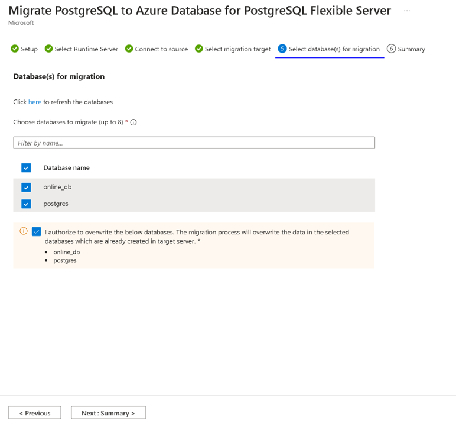This screenshot has width=456, height=426.
Task: Toggle the overwrite authorization checkbox
Action: point(37,232)
